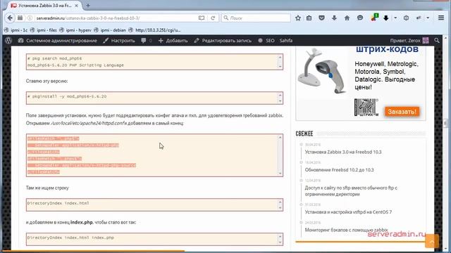Click the pkg install mod_php56-5.6.20 code line
This screenshot has height=253, width=451.
(x=67, y=96)
